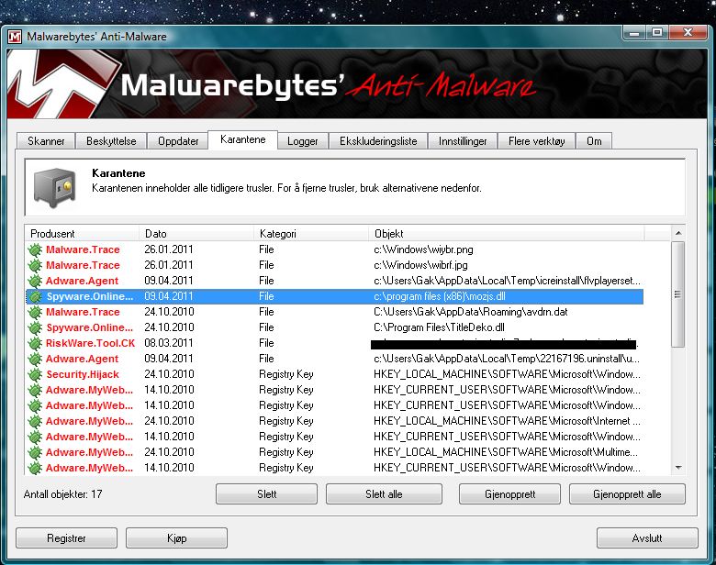Click the Gjenopprett button
Screen dimensions: 716x565
pyautogui.click(x=510, y=494)
